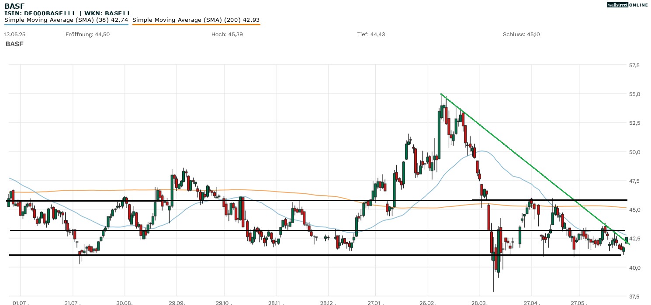Click the Schluss 45,10 value

(521, 34)
